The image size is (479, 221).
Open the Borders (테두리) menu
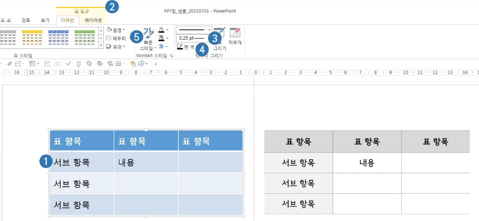click(116, 38)
